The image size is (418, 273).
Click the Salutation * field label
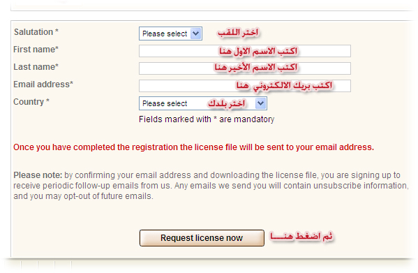click(36, 32)
